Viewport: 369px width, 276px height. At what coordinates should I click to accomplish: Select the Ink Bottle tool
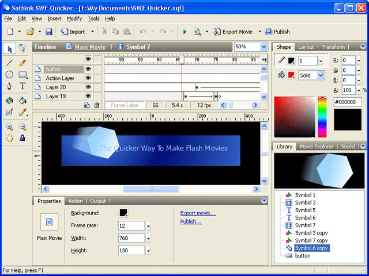[9, 101]
